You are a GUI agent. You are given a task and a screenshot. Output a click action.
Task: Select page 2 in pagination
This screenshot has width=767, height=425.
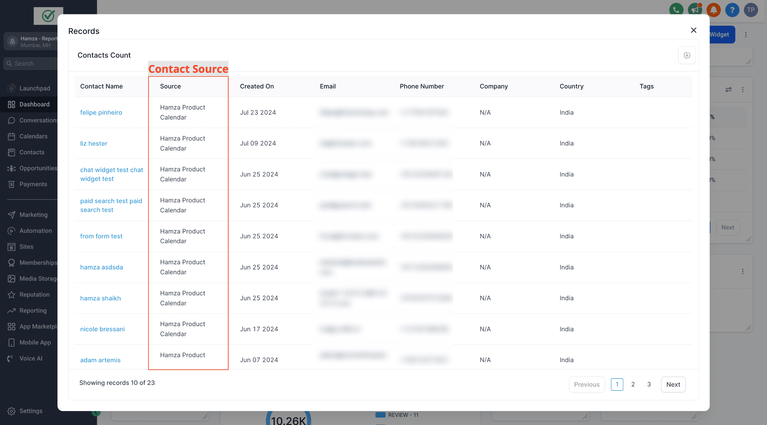click(x=633, y=384)
